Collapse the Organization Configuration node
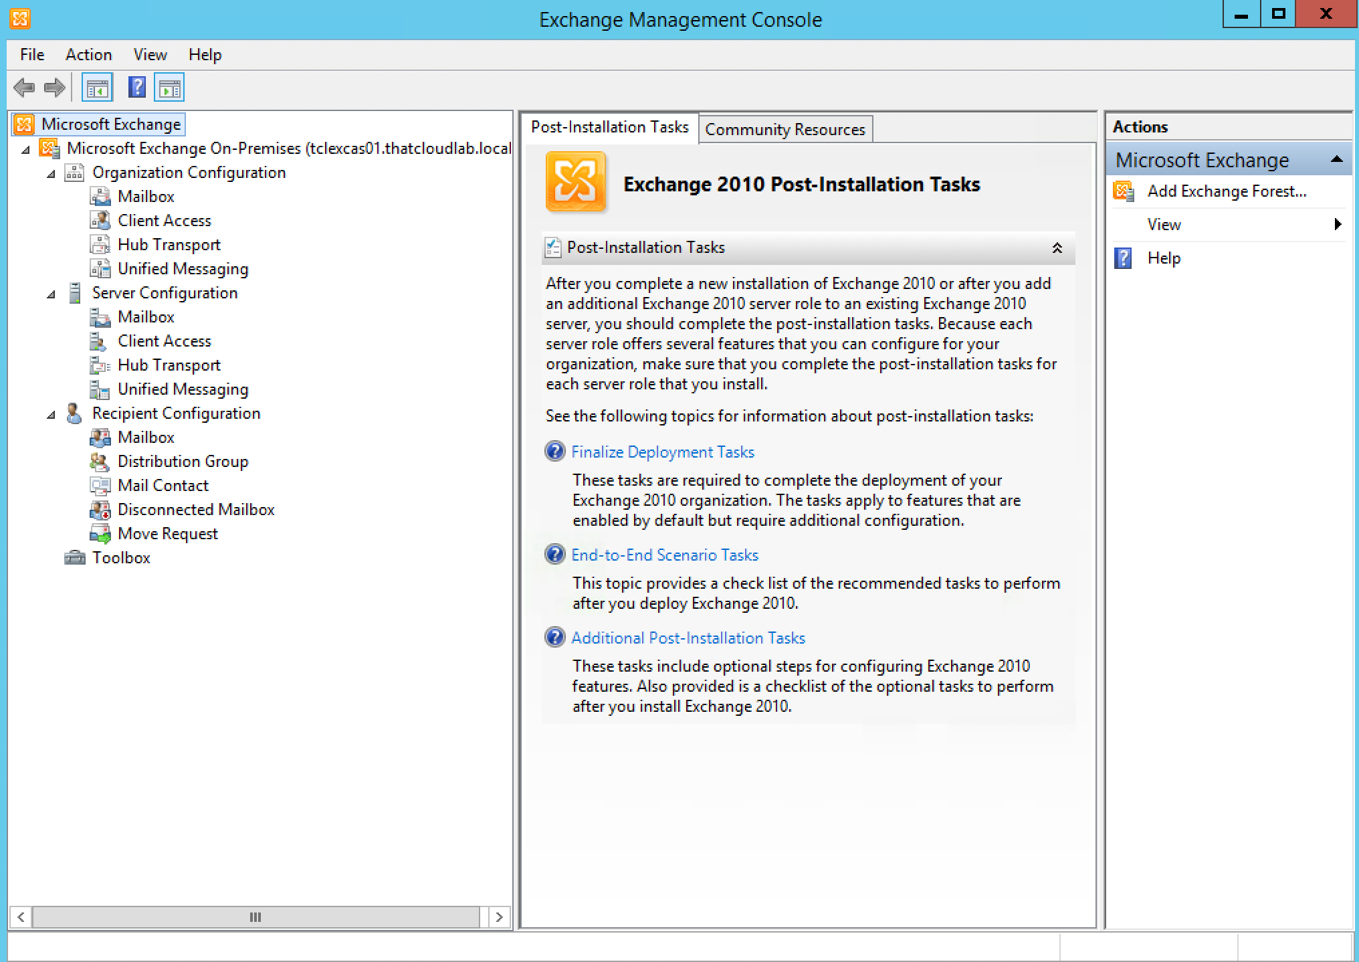 (51, 173)
